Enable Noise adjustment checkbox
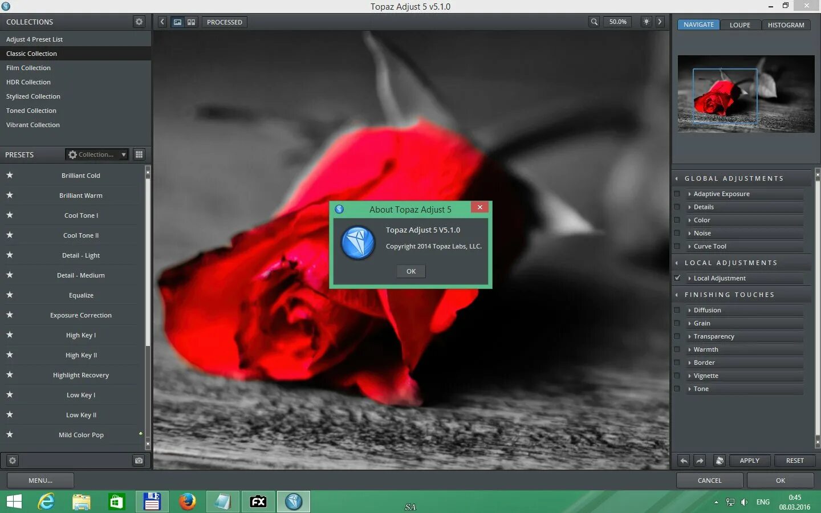This screenshot has height=513, width=821. pyautogui.click(x=677, y=233)
